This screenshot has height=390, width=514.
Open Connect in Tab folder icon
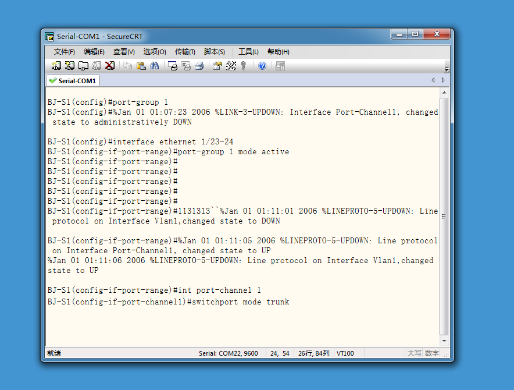pyautogui.click(x=83, y=66)
